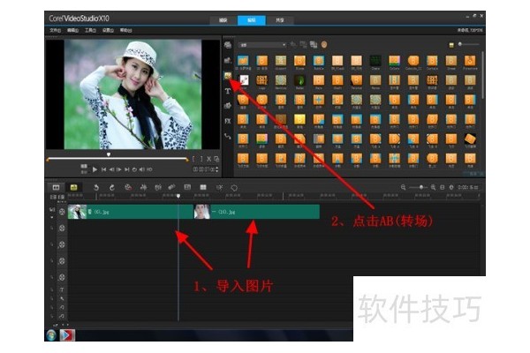This screenshot has height=353, width=530.
Task: Switch to the Capture tab
Action: pyautogui.click(x=223, y=20)
